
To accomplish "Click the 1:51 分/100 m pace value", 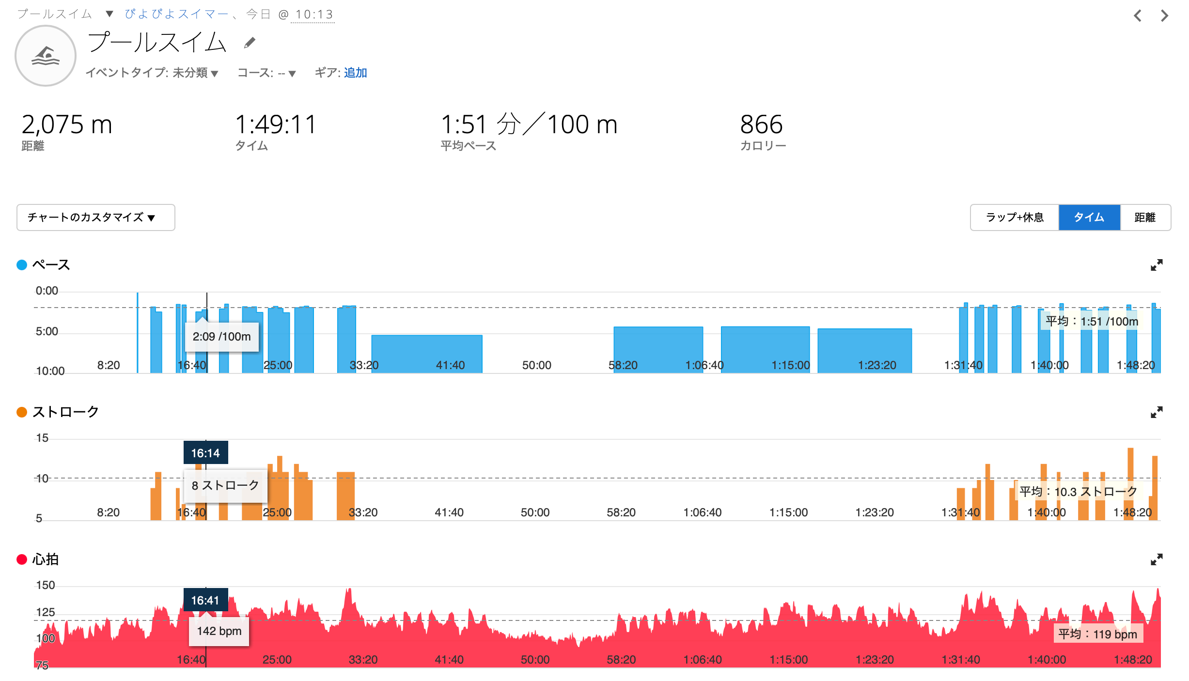I will click(529, 124).
